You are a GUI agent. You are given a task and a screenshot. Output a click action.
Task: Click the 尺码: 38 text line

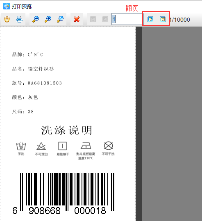click(x=23, y=112)
